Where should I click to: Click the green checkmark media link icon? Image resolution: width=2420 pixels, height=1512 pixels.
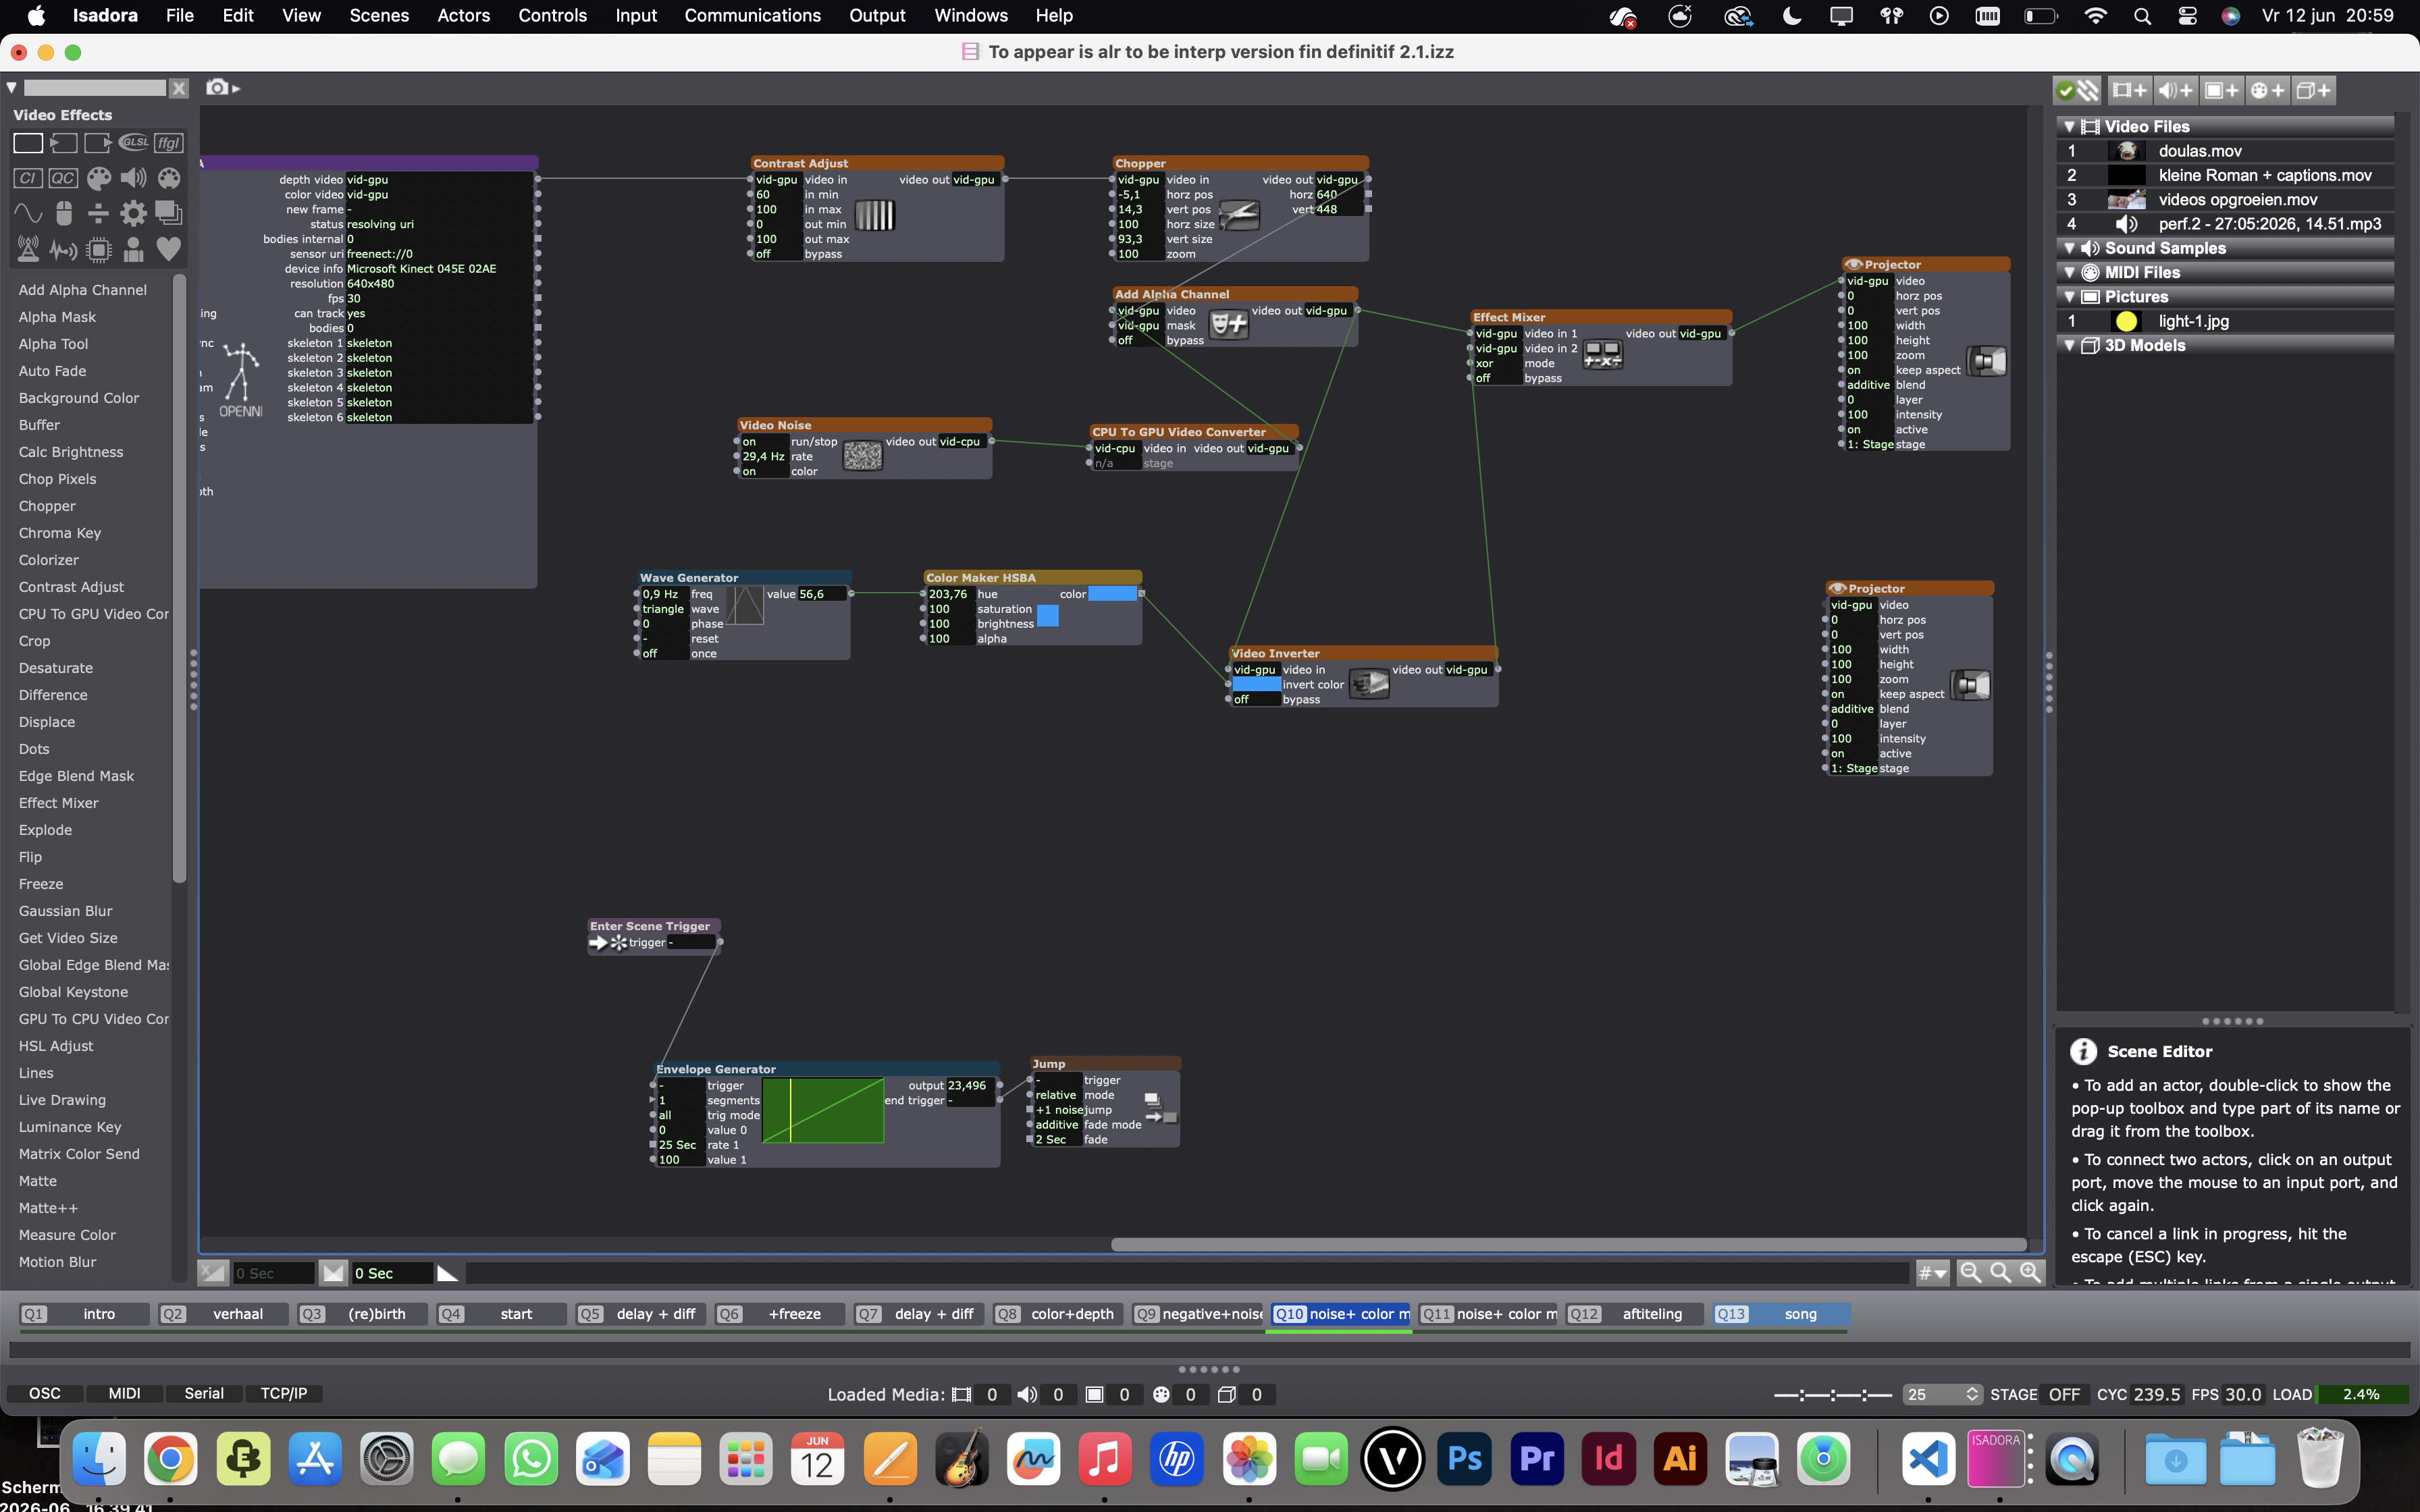click(x=2065, y=90)
